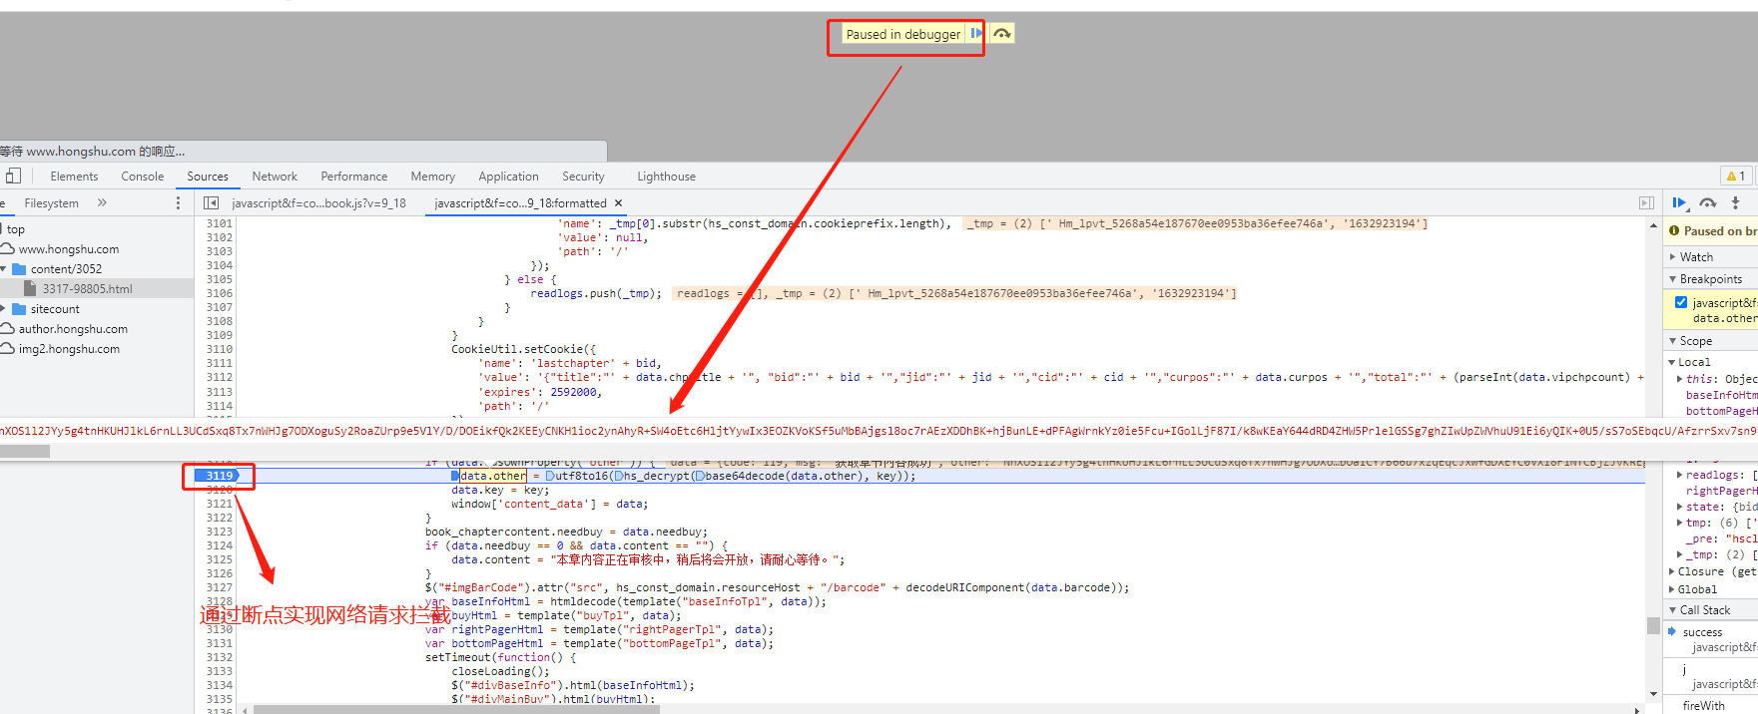The height and width of the screenshot is (714, 1758).
Task: Expand the sitecount folder arrow
Action: click(4, 309)
